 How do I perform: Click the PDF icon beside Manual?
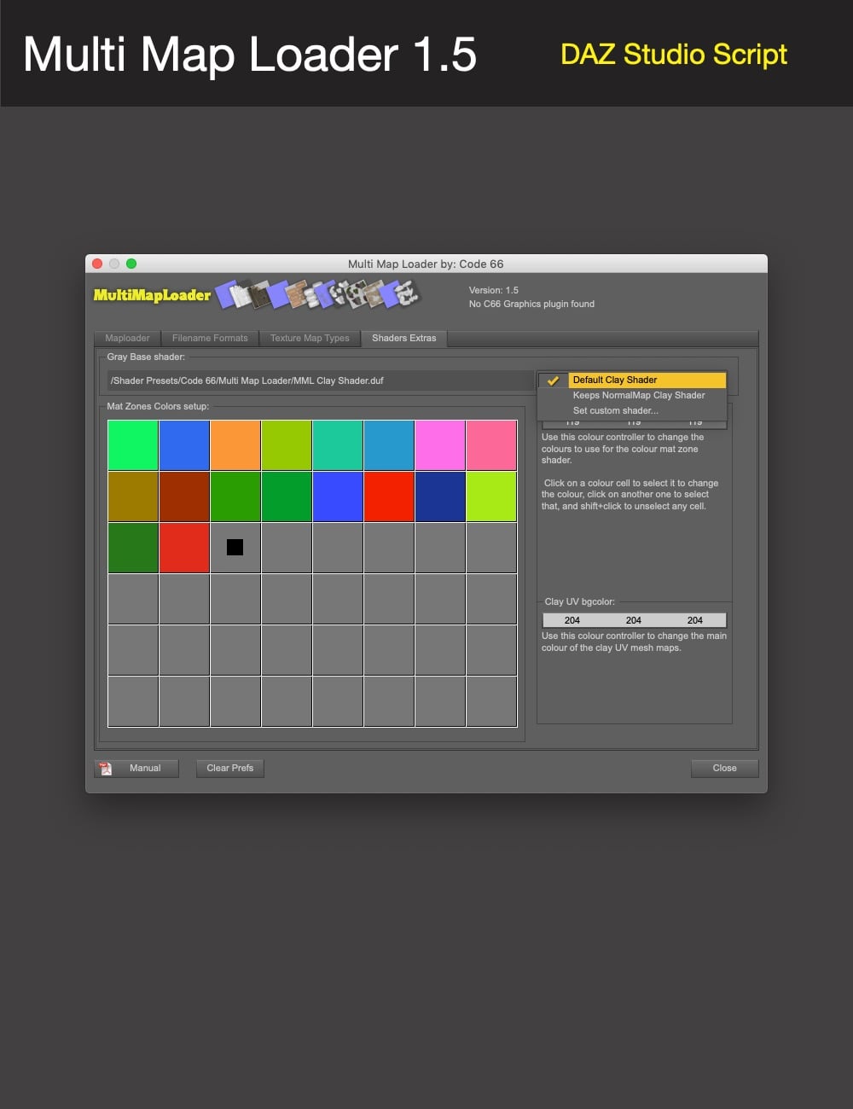pyautogui.click(x=105, y=768)
